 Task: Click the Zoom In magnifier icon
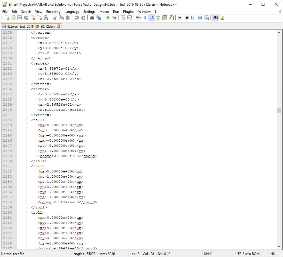[108, 18]
